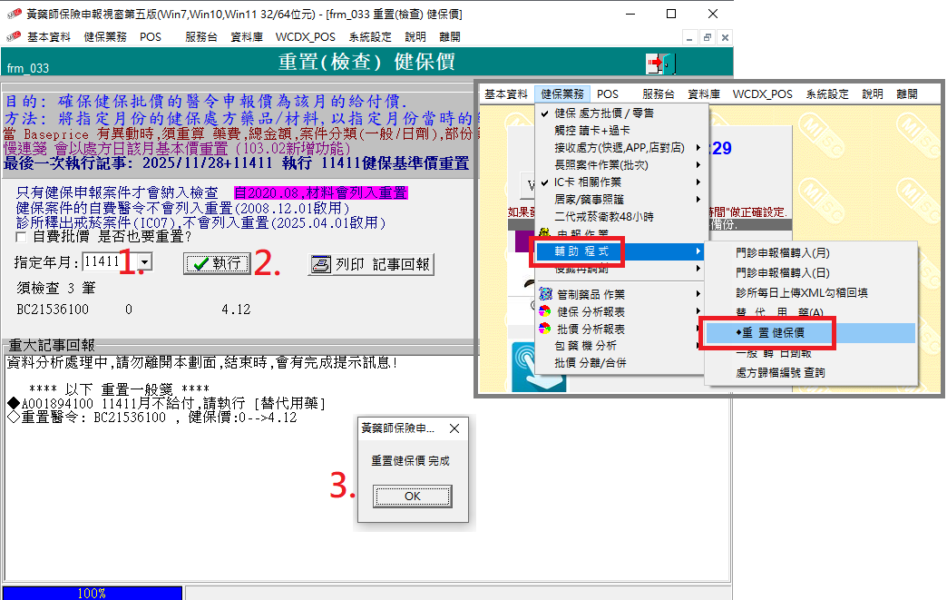
Task: Open 系統設定 in the main menu bar
Action: pos(826,93)
